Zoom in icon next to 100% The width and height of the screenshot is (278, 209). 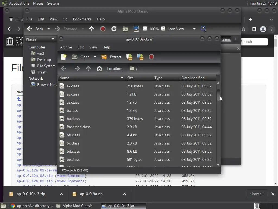coord(163,29)
